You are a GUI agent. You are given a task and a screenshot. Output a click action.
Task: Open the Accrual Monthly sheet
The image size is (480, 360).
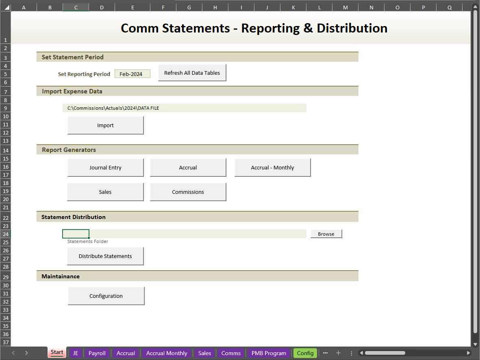pos(166,353)
